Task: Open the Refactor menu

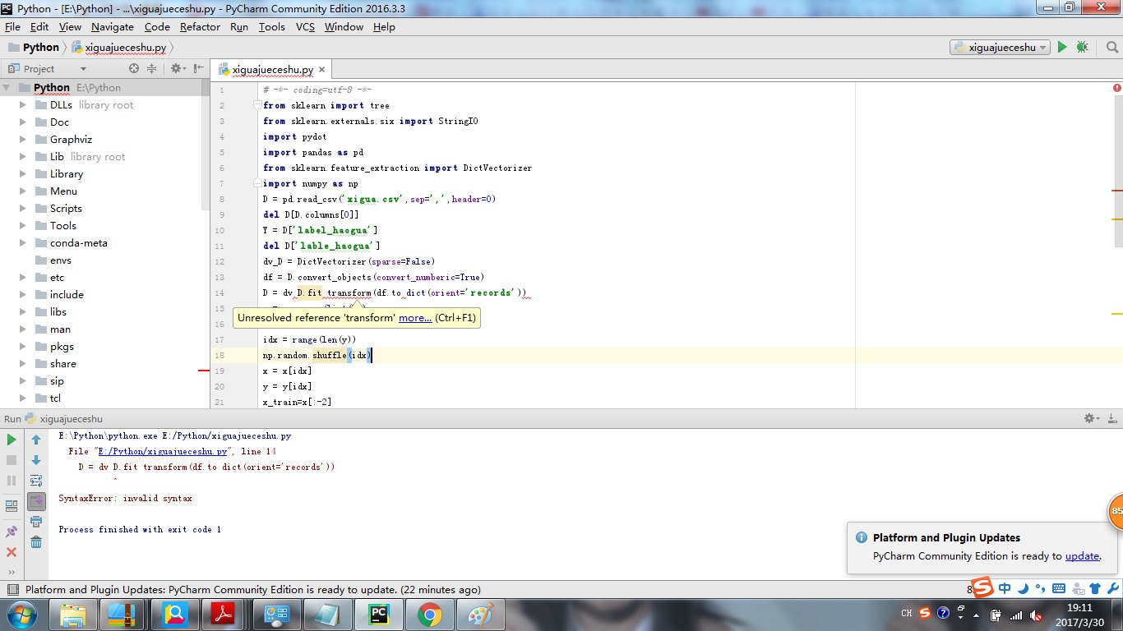Action: (x=200, y=27)
